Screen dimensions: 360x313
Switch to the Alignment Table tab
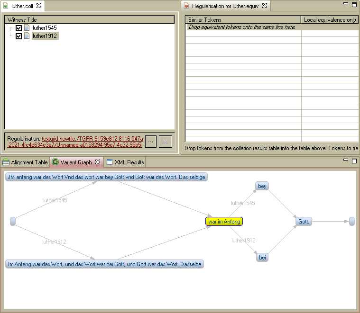pos(25,162)
